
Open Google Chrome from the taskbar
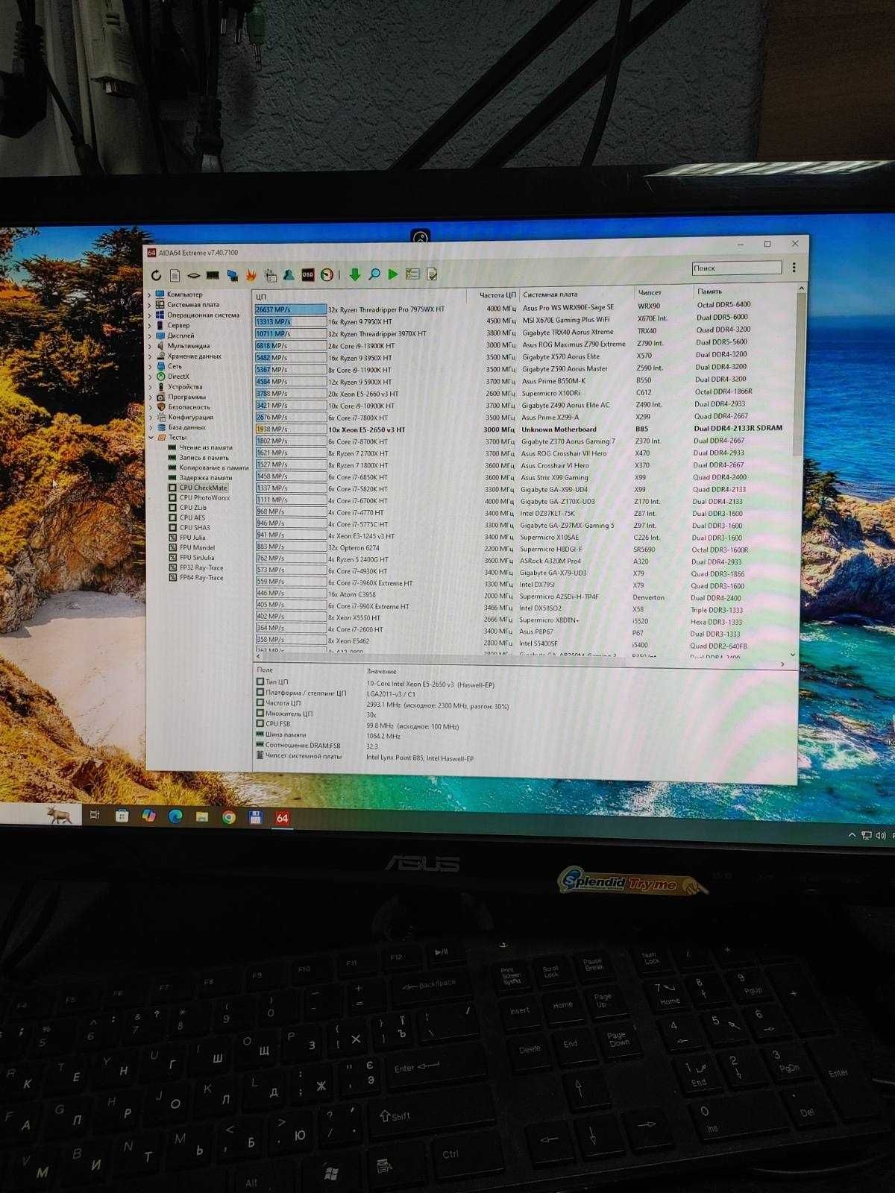[x=229, y=817]
